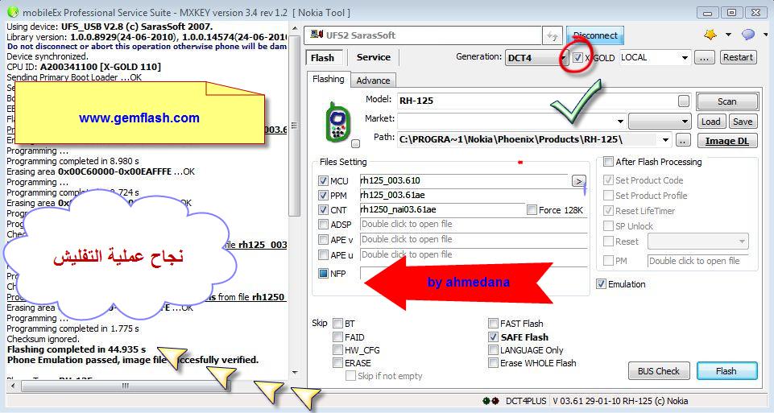Click the Restart button
This screenshot has width=774, height=413.
pyautogui.click(x=738, y=57)
